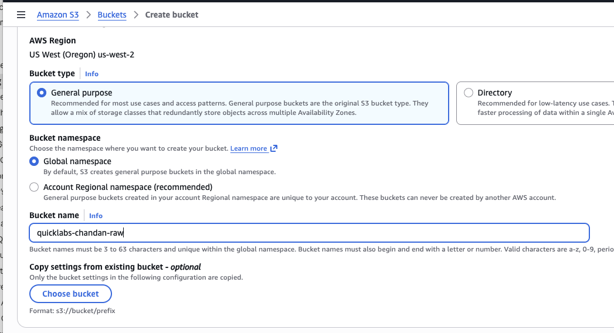Click the Choose bucket button

[70, 294]
